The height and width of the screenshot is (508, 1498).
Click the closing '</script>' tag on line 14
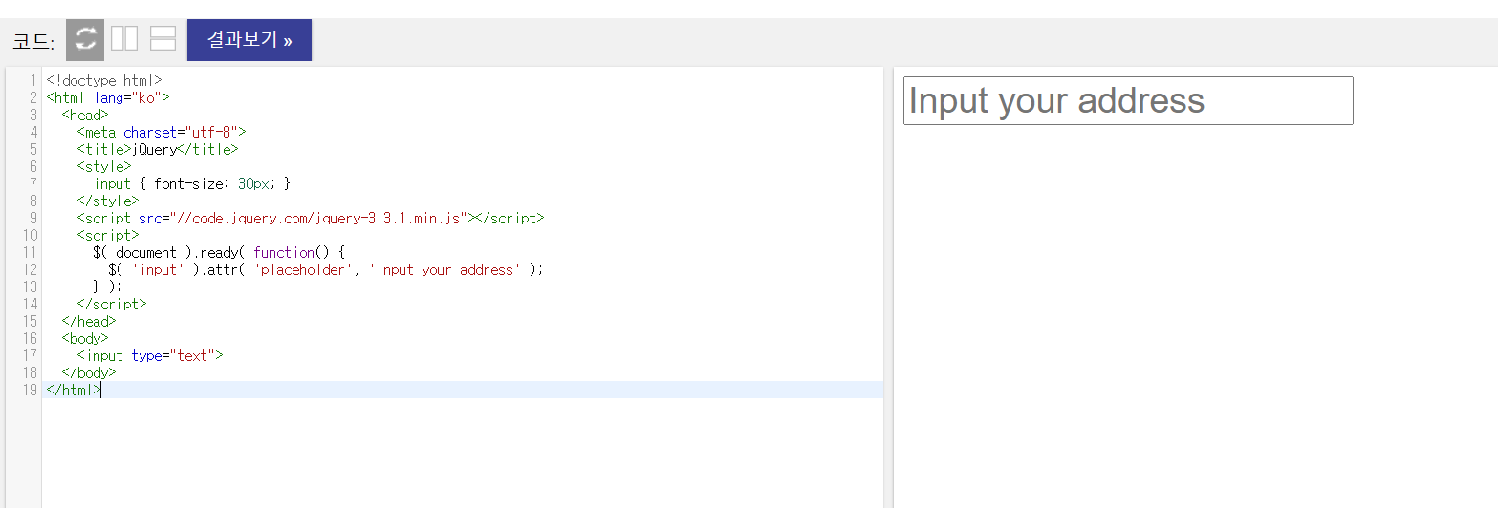pyautogui.click(x=112, y=304)
